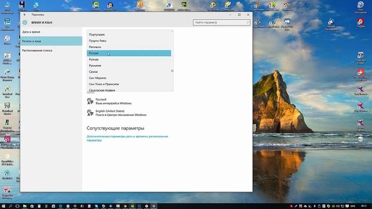Choose Реюньон from the region dropdown
372x209 pixels.
pyautogui.click(x=129, y=47)
